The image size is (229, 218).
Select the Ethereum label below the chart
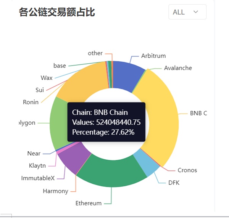click(89, 203)
